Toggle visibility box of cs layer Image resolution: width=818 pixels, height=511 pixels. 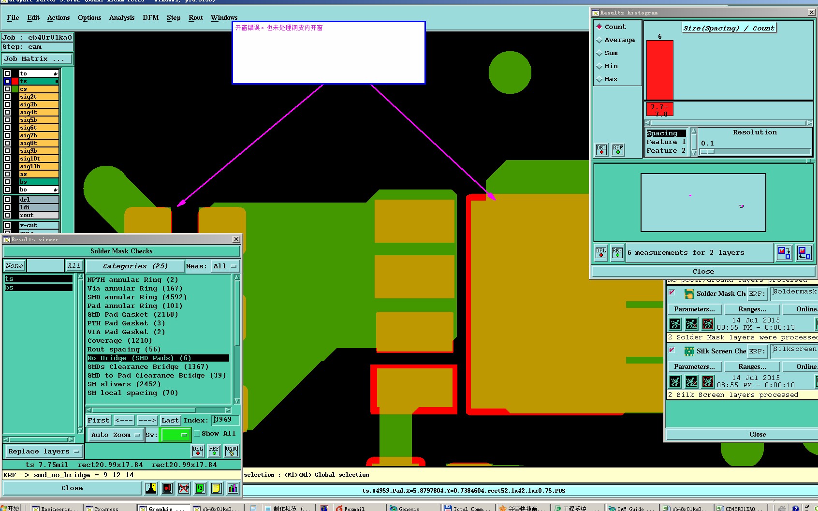pos(7,89)
